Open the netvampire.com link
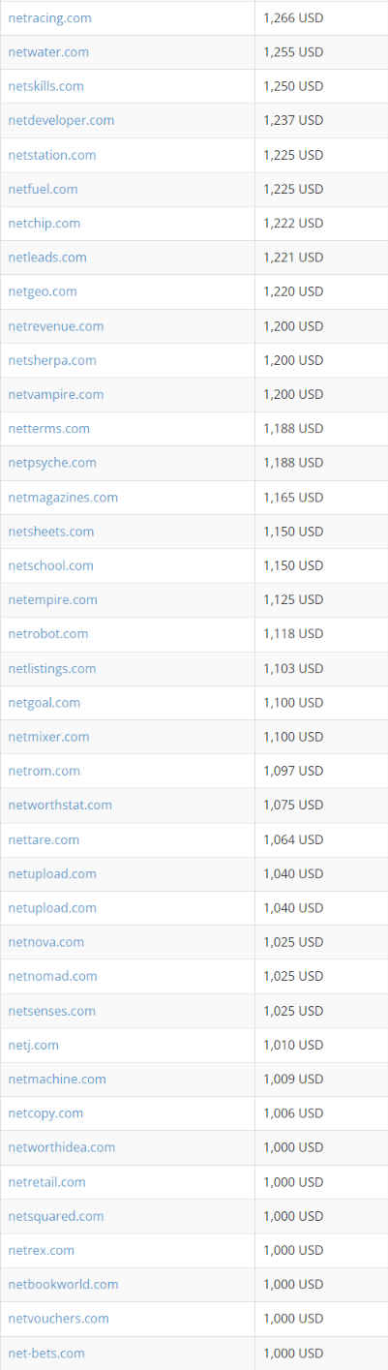This screenshot has width=388, height=1370. click(x=55, y=394)
